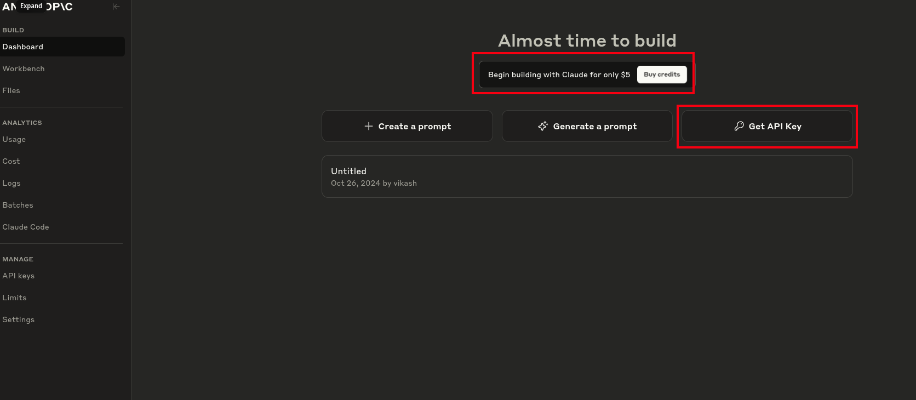Collapse the sidebar with the arrow icon
The image size is (916, 400).
[x=116, y=7]
